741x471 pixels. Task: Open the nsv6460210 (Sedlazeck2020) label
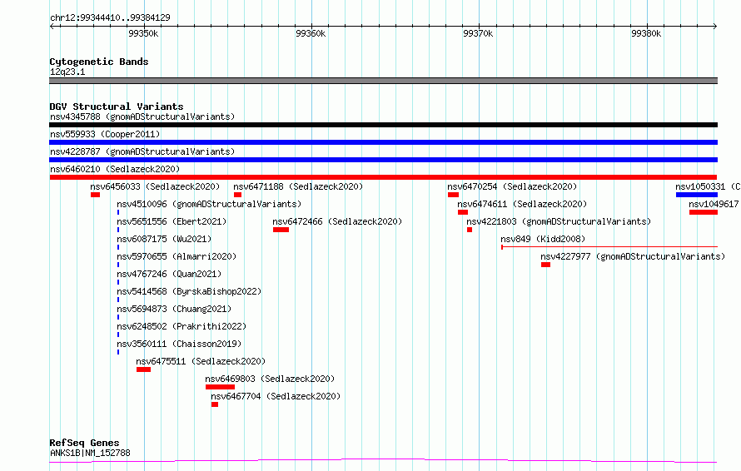(x=115, y=169)
